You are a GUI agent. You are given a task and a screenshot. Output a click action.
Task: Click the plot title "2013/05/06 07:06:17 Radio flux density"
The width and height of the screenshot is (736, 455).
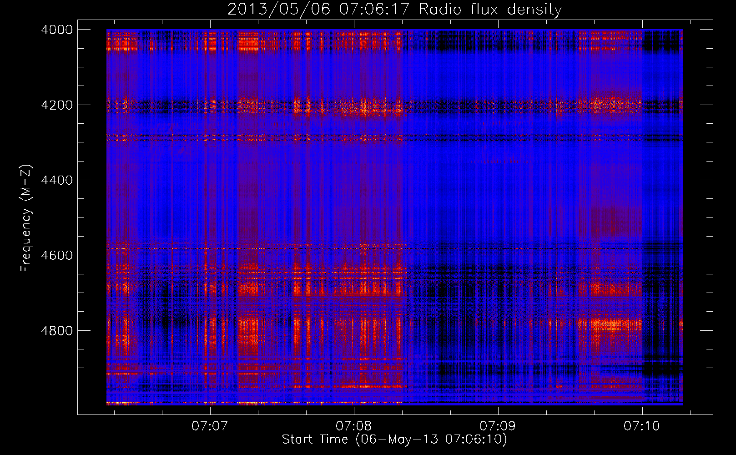click(394, 9)
